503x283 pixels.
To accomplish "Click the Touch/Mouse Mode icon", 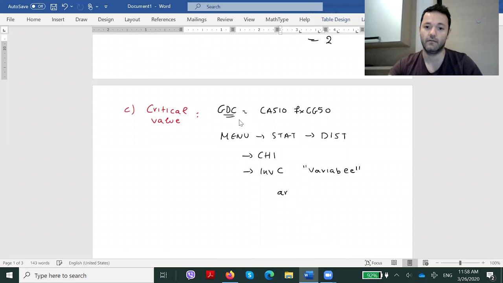I will pos(90,6).
